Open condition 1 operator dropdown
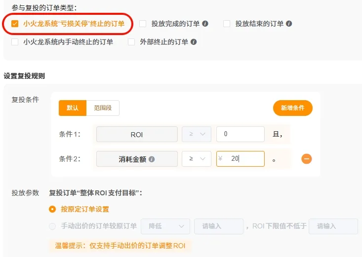Viewport: 362px width, 257px height. [x=197, y=134]
